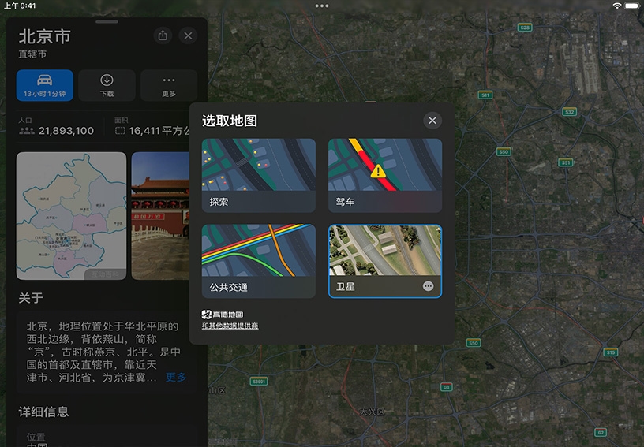Viewport: 644px width, 447px height.
Task: Open the Tiananmen photo thumbnail
Action: (161, 216)
